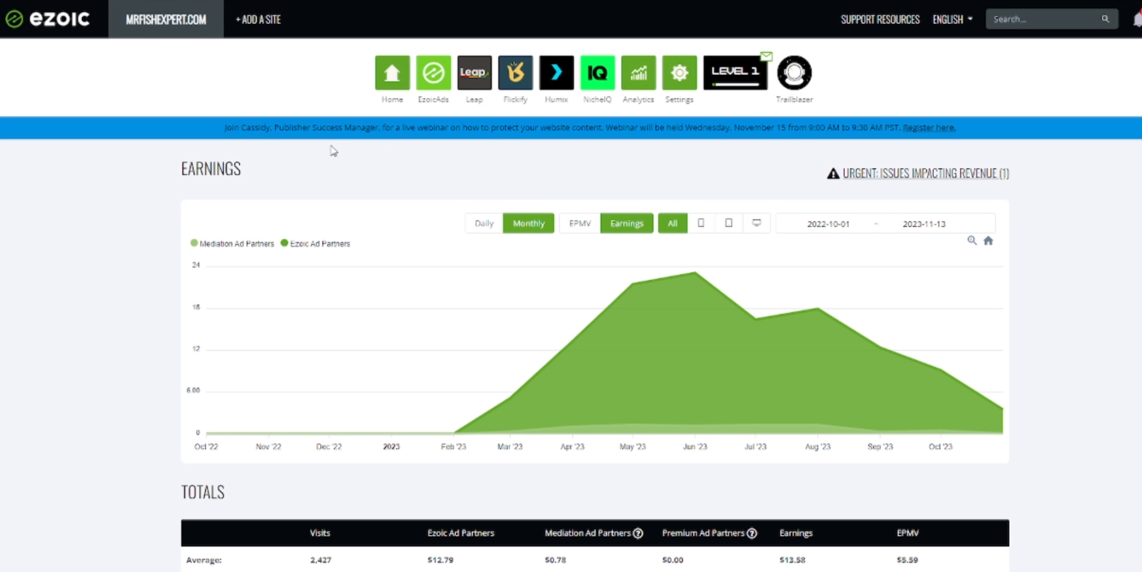Viewport: 1142px width, 572px height.
Task: Open the Flickify icon
Action: point(515,73)
